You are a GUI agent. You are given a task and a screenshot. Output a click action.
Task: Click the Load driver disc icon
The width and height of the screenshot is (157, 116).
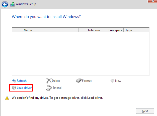point(14,88)
